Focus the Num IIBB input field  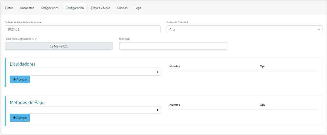tap(173, 46)
